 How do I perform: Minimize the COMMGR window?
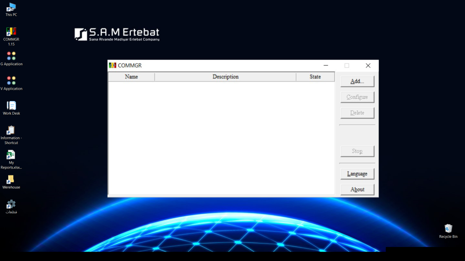[x=326, y=65]
